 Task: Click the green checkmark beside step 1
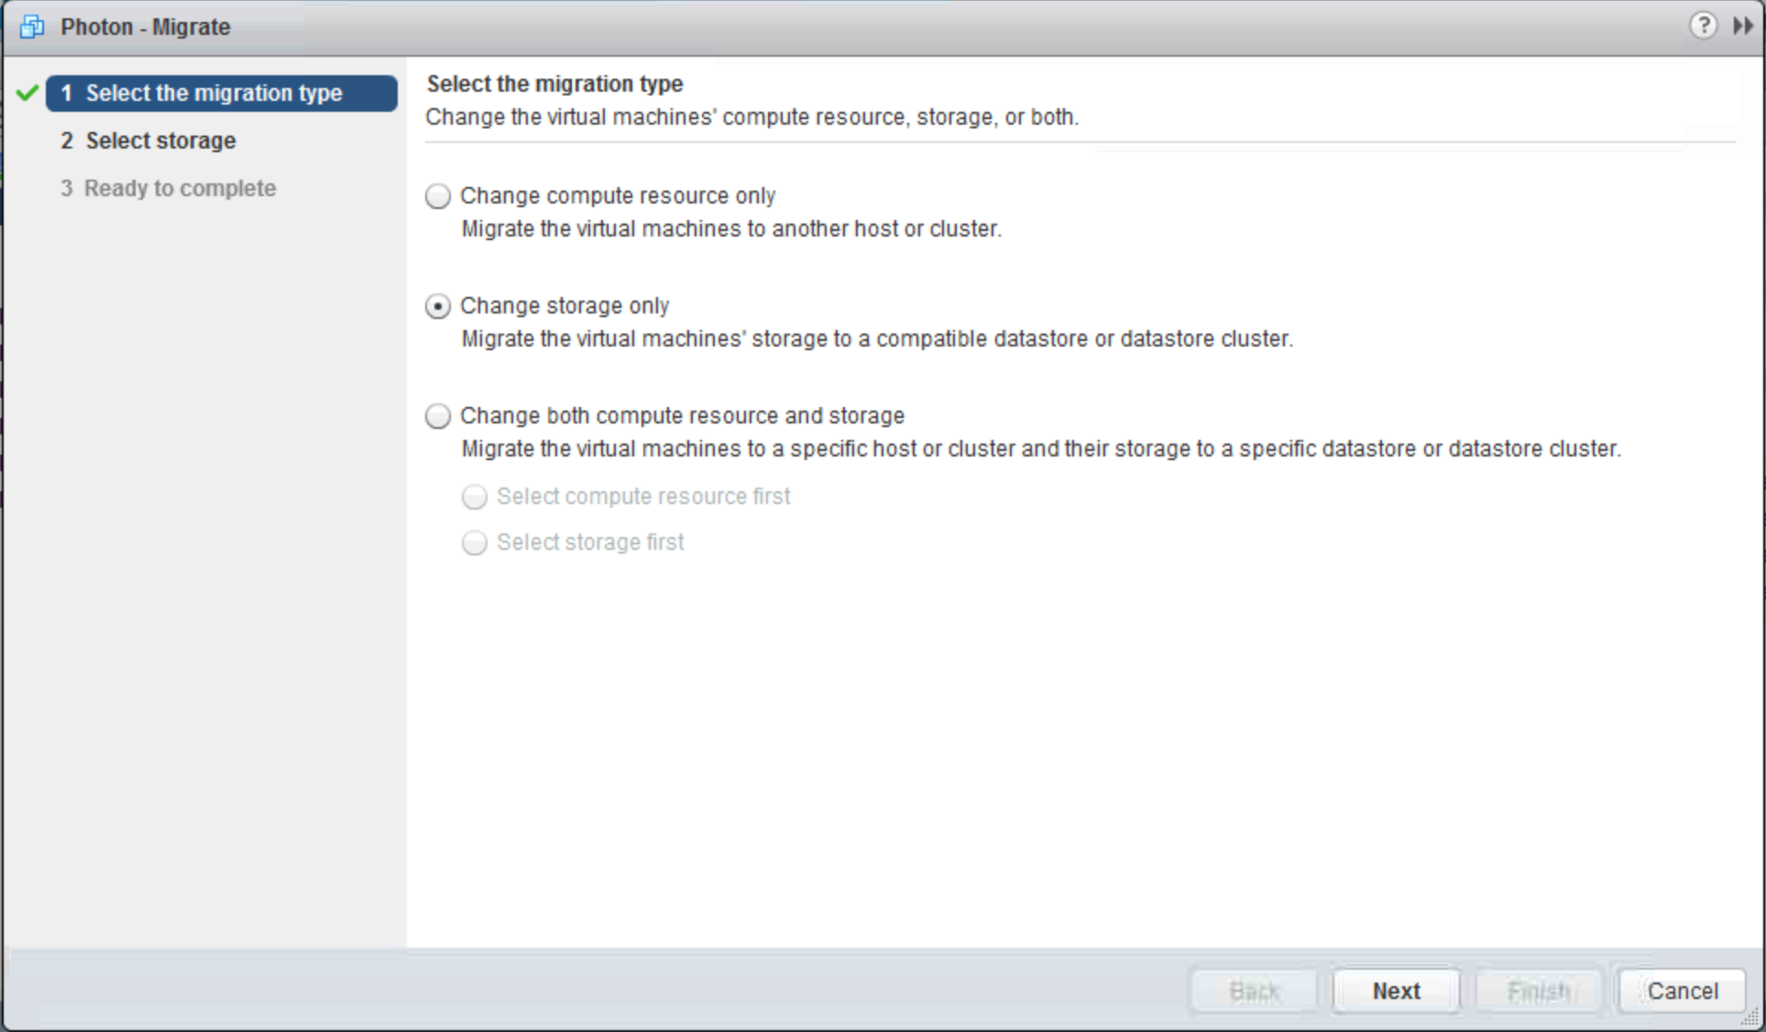[x=27, y=93]
